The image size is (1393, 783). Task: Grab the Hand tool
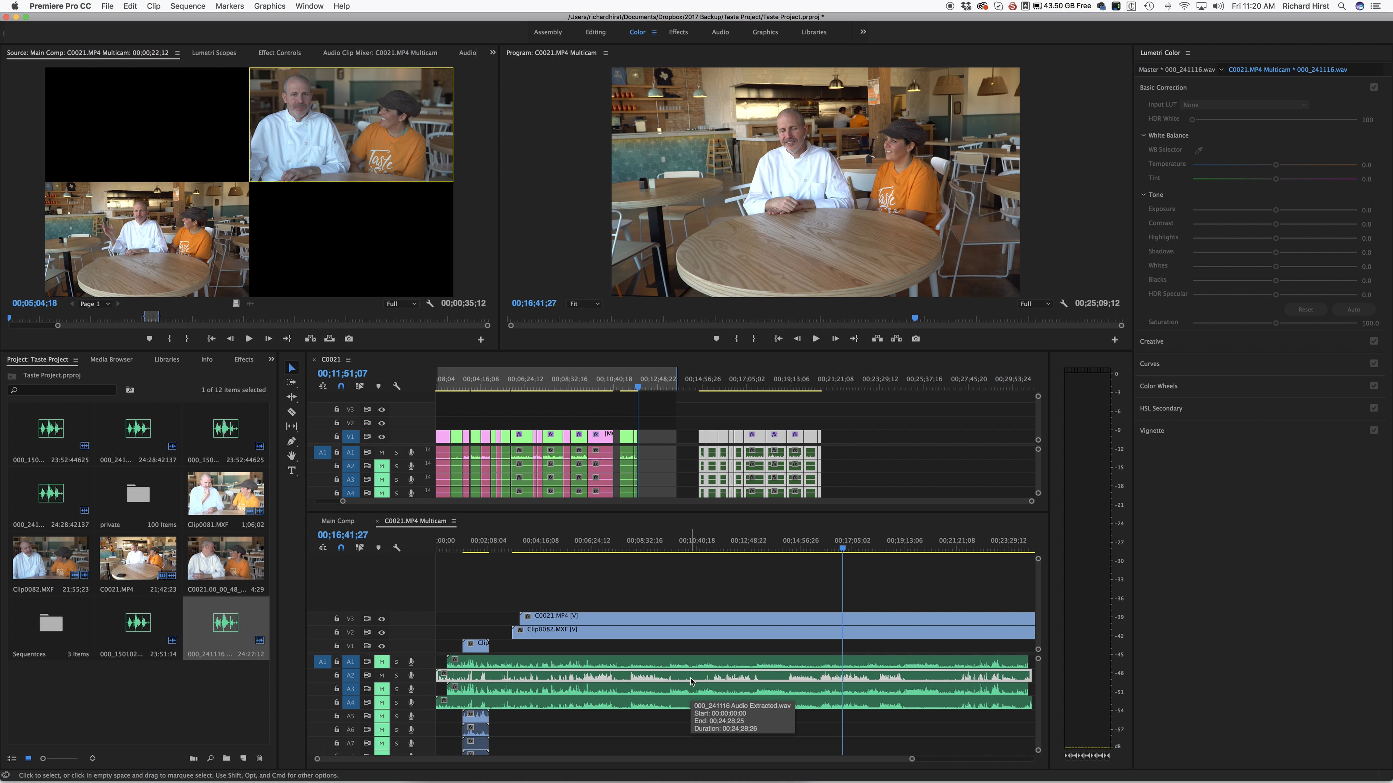292,456
